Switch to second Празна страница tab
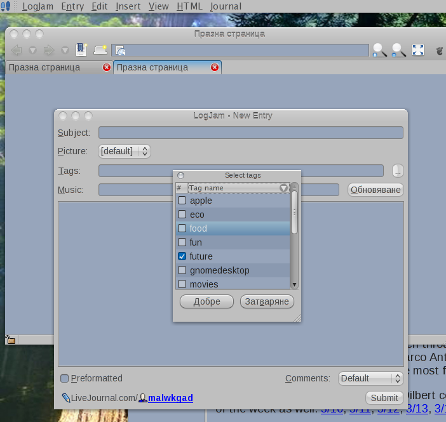This screenshot has height=422, width=446. (152, 68)
